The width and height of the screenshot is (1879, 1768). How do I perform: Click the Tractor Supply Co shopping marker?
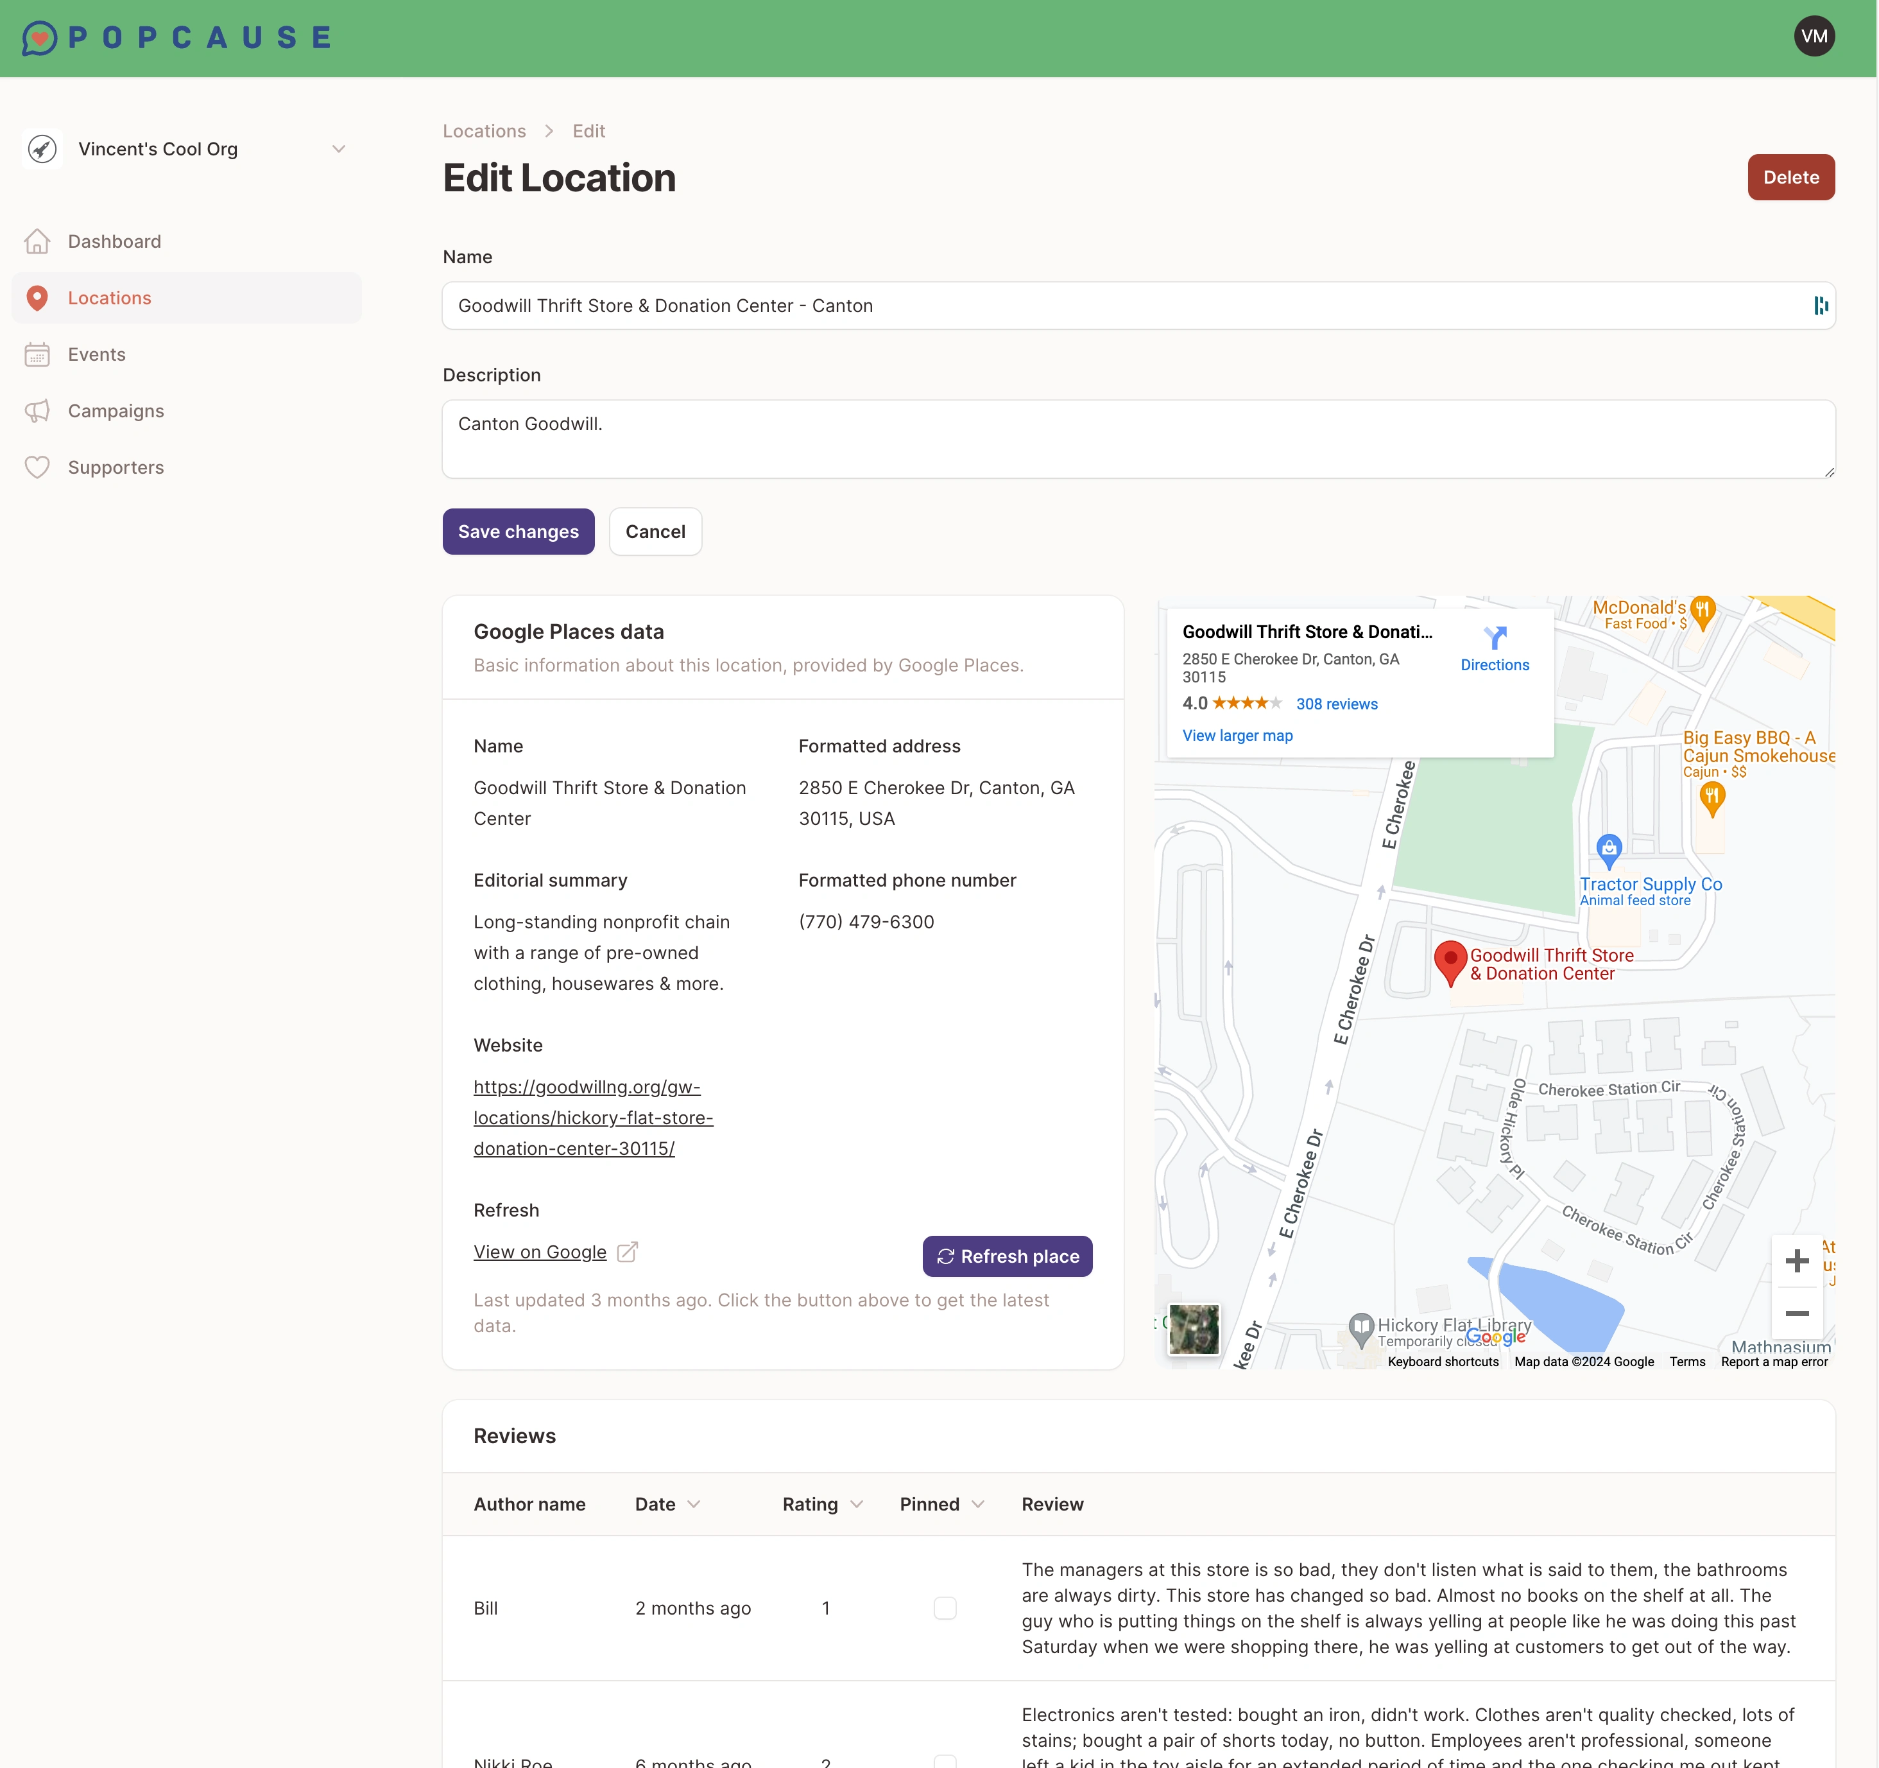[x=1609, y=852]
